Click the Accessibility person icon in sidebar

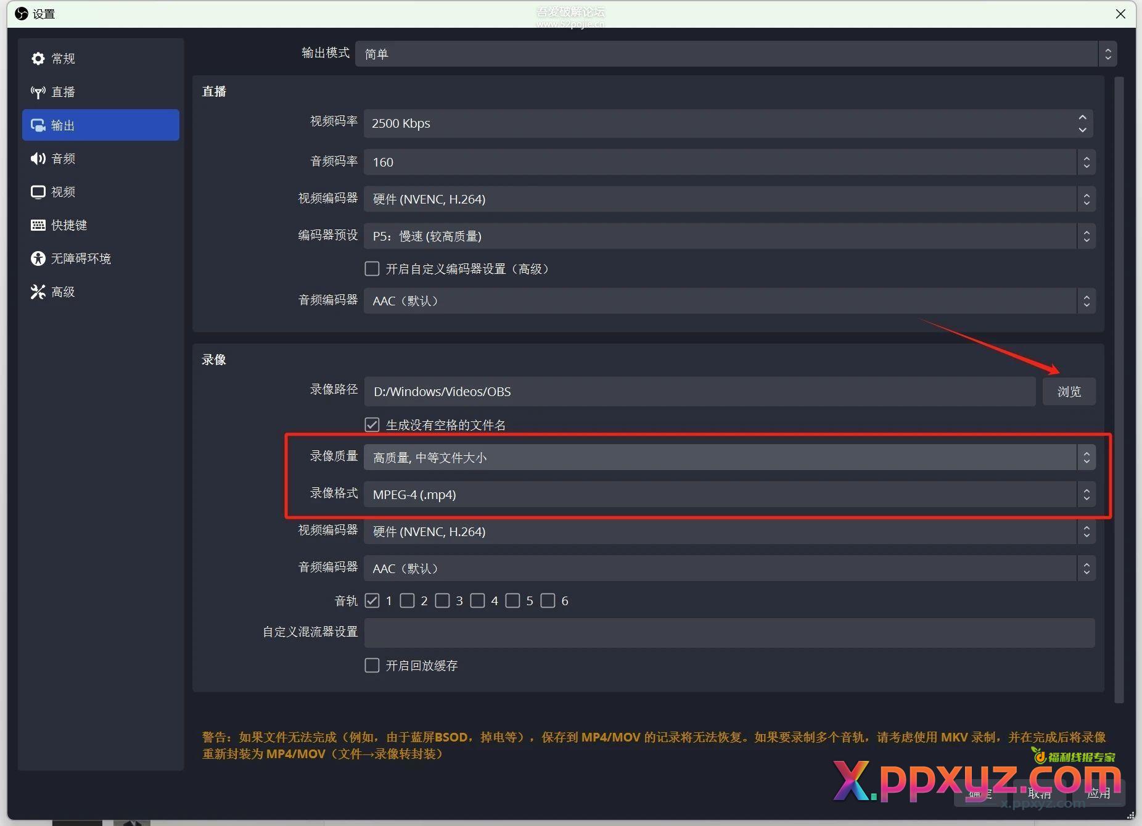click(x=38, y=258)
